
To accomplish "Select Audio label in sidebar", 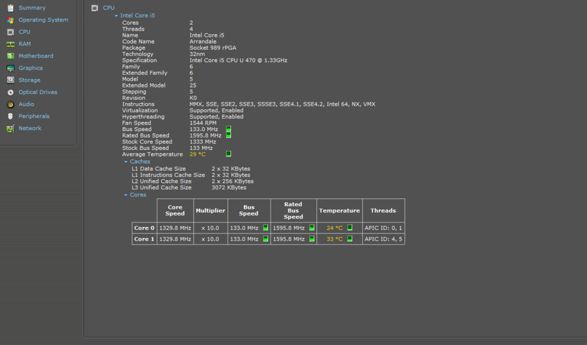I will [x=26, y=104].
